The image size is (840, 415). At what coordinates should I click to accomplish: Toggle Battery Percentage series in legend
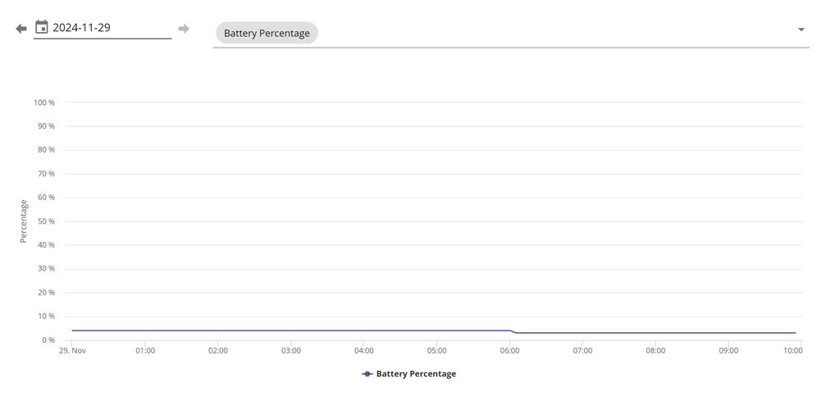coord(416,374)
